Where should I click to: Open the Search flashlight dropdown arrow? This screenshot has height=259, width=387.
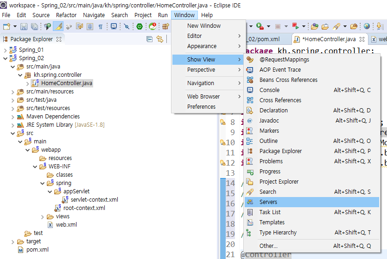click(345, 26)
